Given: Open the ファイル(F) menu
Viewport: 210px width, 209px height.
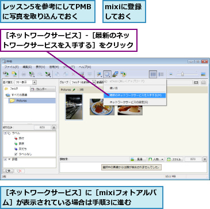Looking at the screenshot, I should click(12, 67).
